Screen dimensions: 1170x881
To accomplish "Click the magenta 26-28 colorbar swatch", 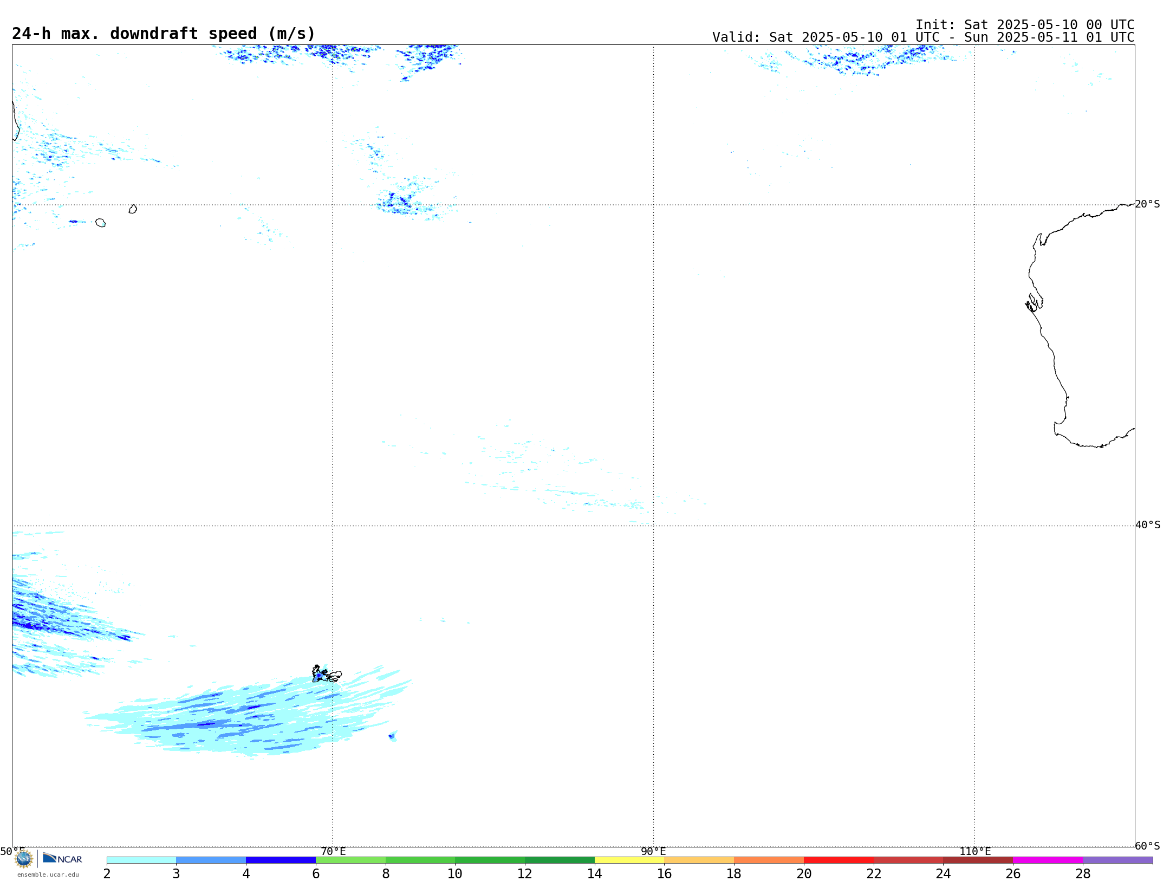I will (1048, 860).
